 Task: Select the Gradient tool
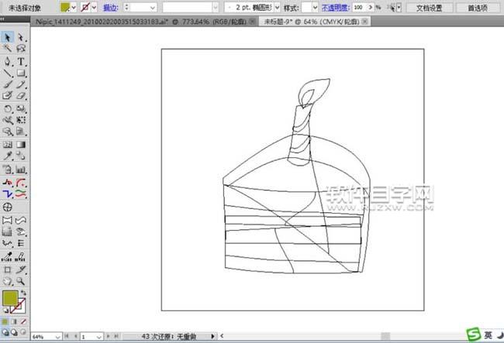tap(21, 145)
